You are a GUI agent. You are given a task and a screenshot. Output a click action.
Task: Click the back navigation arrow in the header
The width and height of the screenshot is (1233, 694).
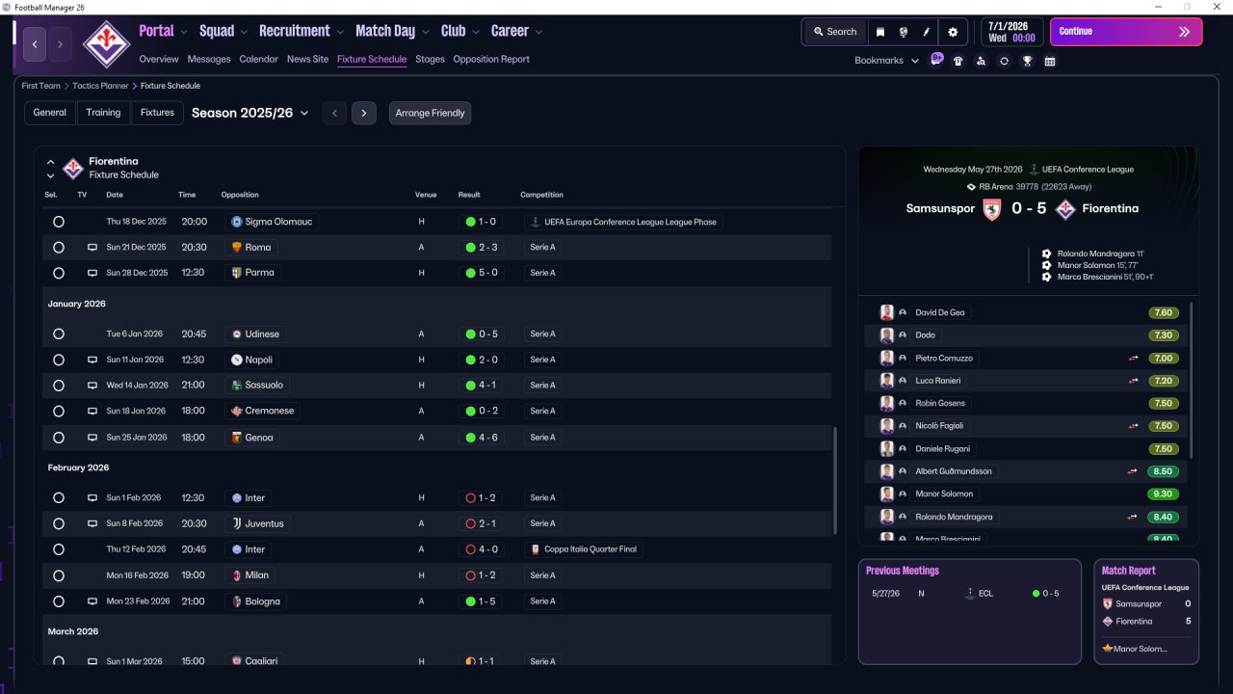(35, 44)
